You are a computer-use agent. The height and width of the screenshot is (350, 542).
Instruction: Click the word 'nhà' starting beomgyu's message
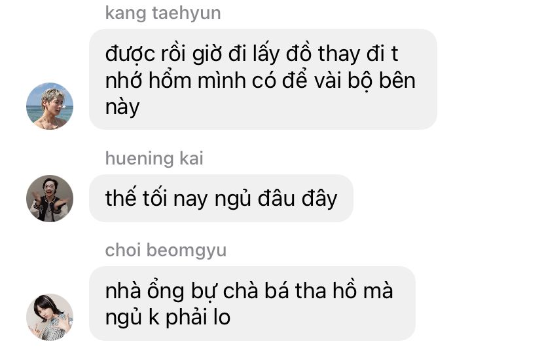click(x=123, y=290)
